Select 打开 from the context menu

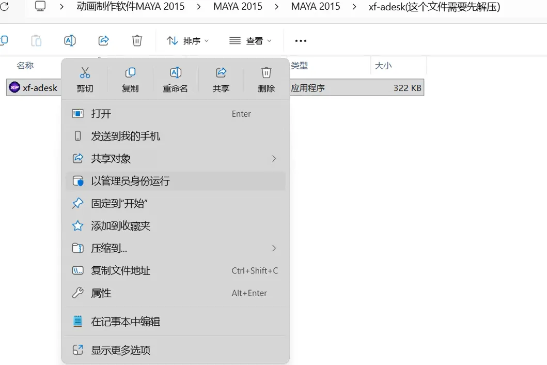click(176, 114)
